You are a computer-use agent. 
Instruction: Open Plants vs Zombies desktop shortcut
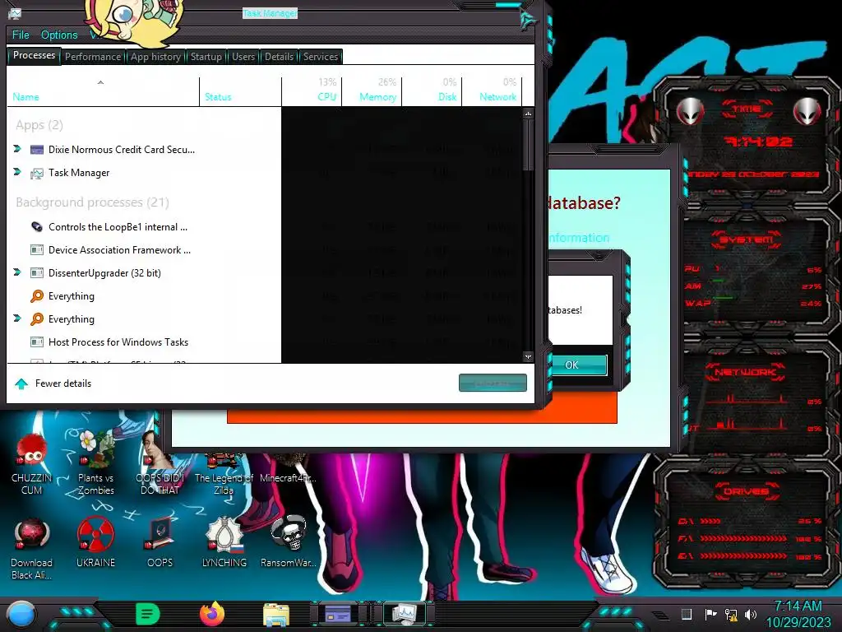click(96, 465)
